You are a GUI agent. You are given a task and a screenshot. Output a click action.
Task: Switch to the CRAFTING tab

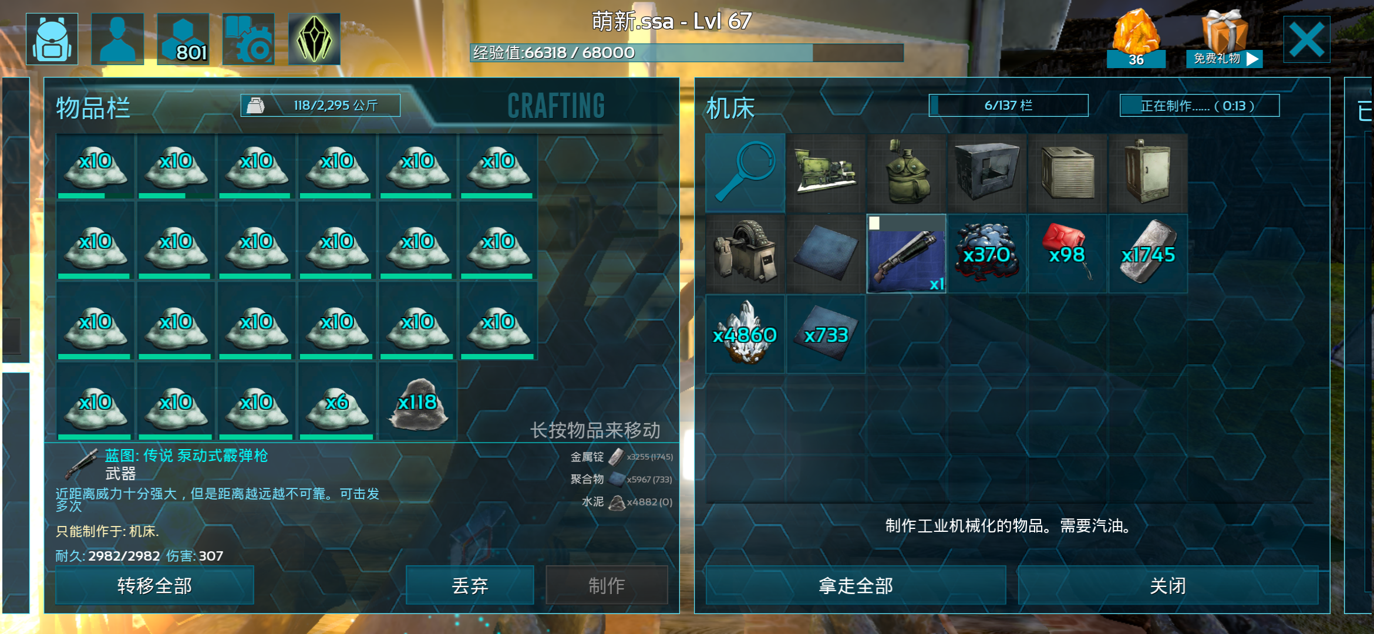556,106
